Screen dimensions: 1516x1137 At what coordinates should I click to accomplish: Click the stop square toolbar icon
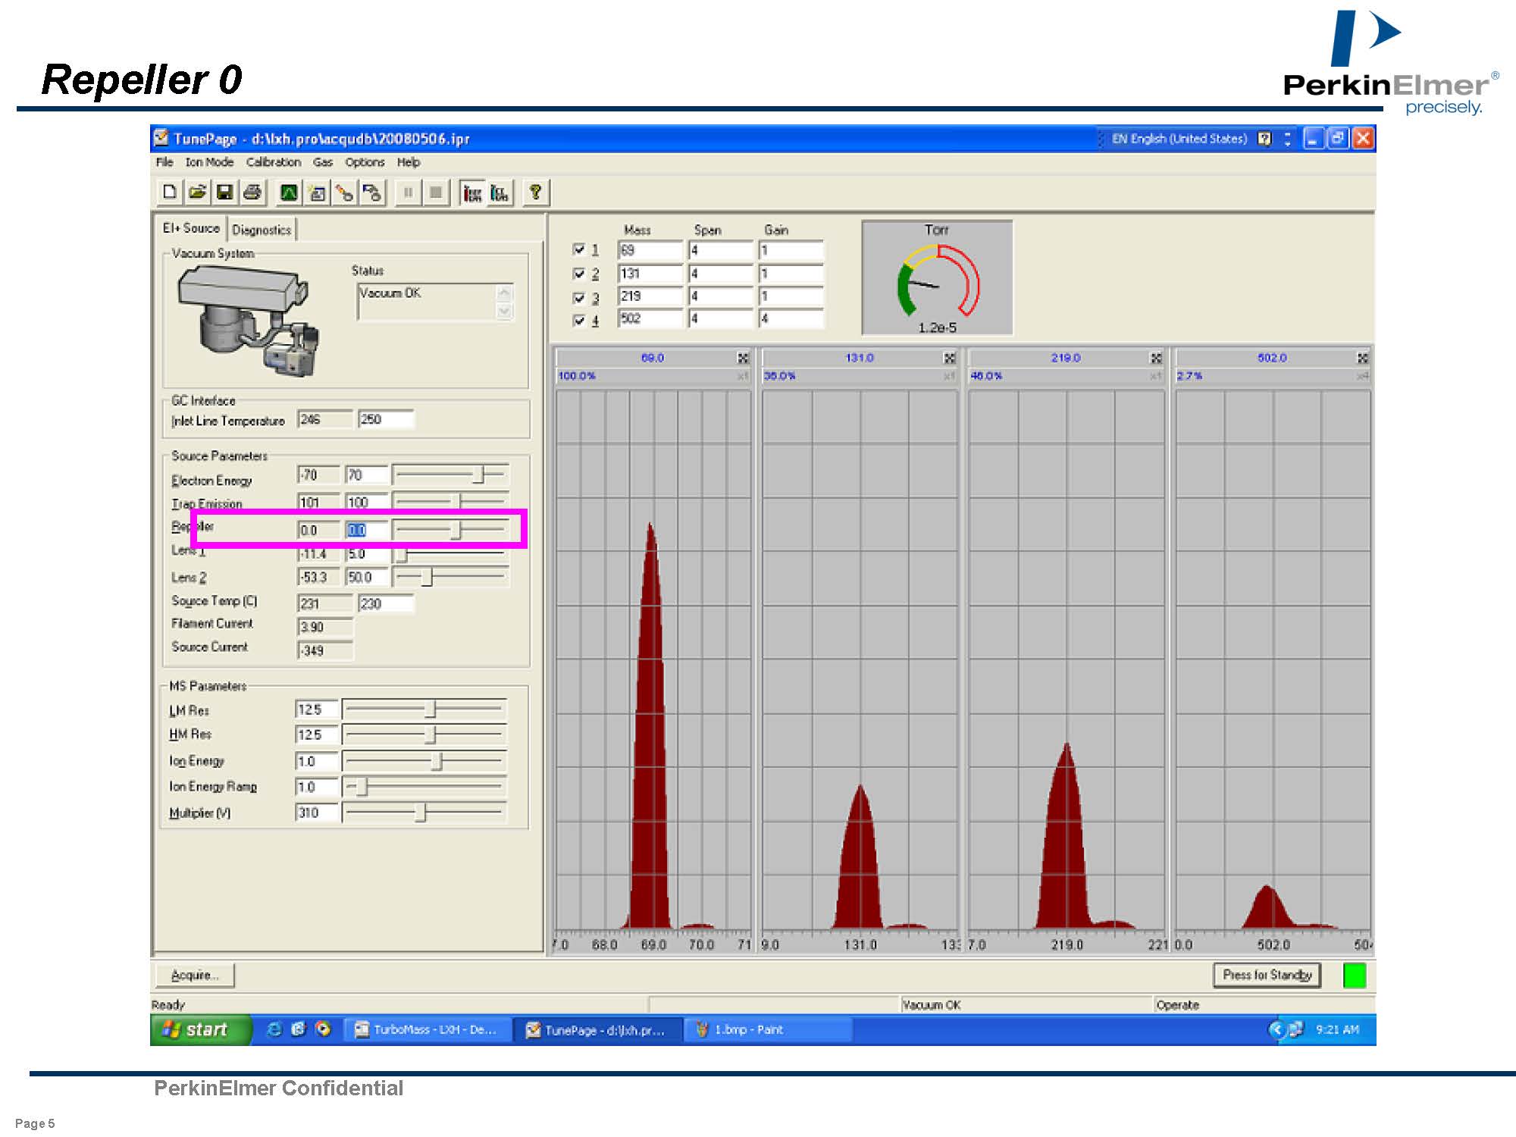tap(436, 193)
